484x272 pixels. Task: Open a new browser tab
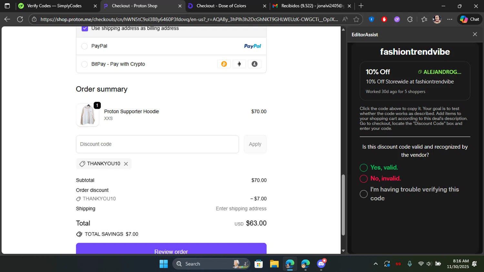tap(361, 6)
